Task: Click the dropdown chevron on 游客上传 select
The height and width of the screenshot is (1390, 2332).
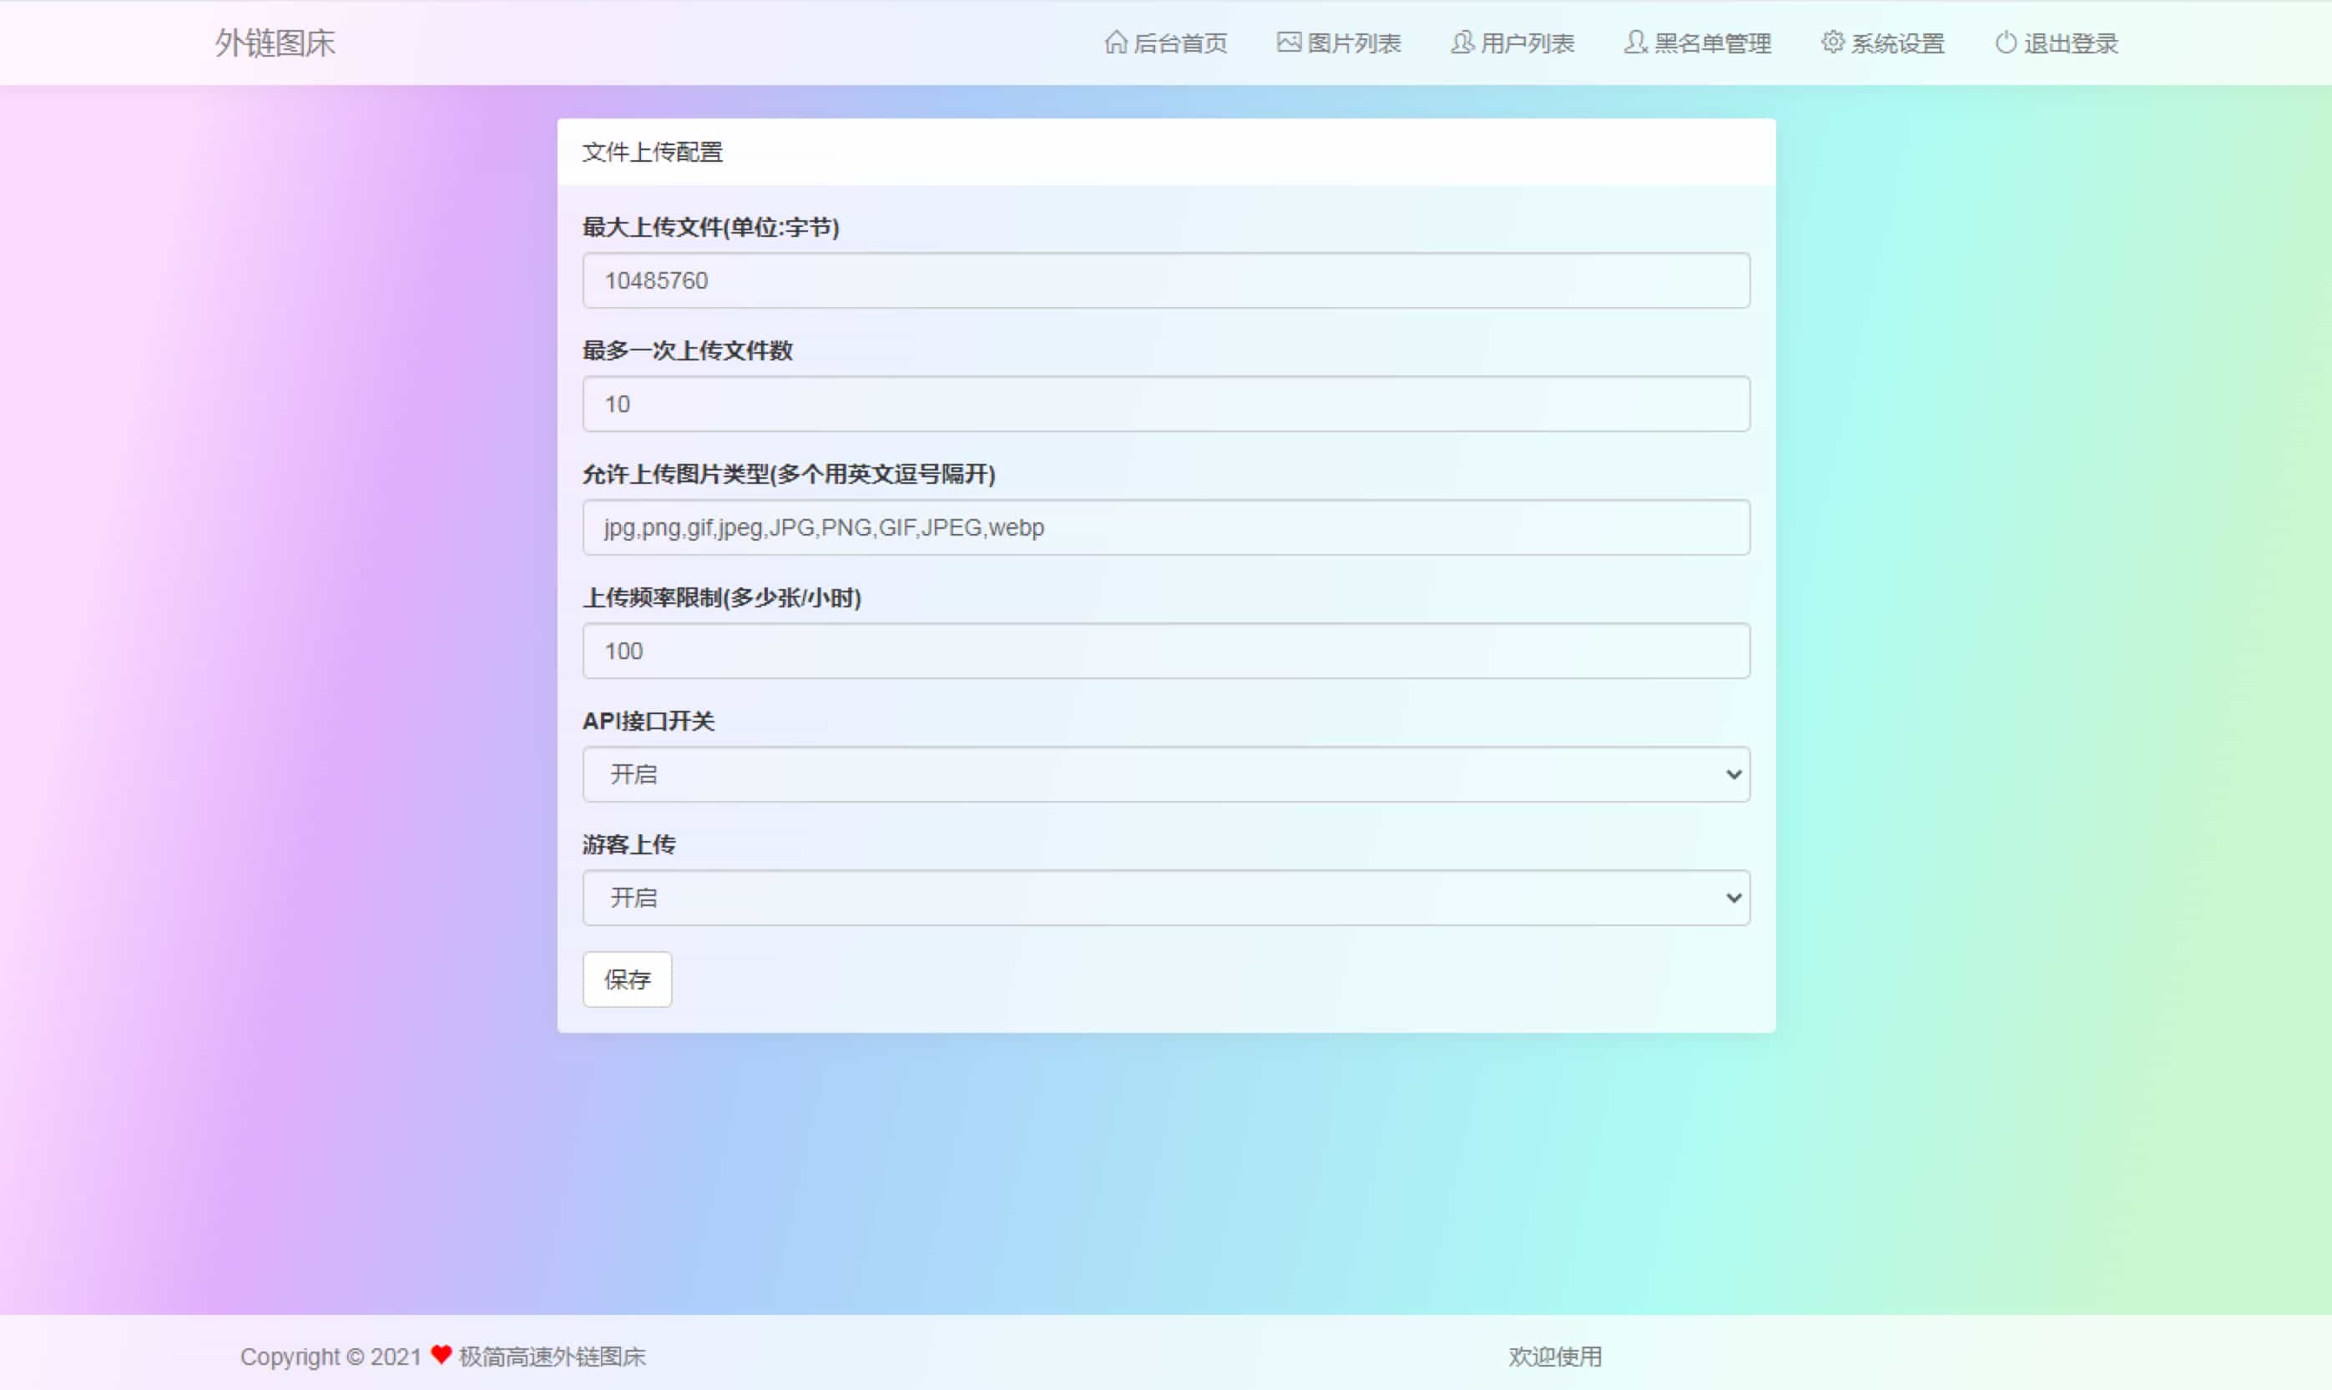Action: pos(1734,897)
